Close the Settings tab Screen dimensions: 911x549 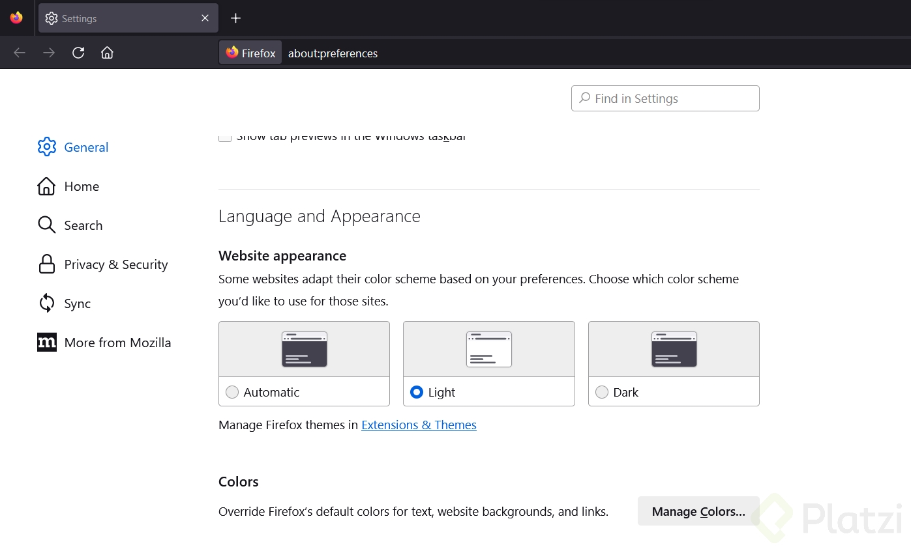tap(205, 18)
